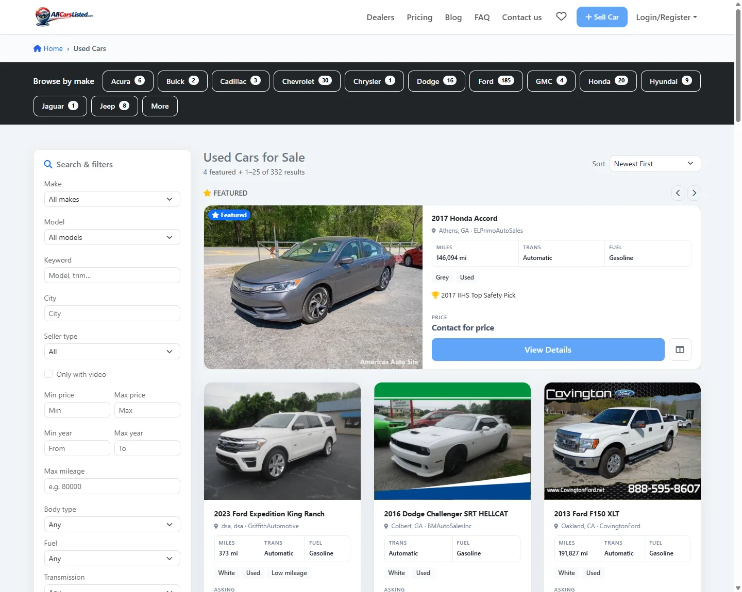Image resolution: width=742 pixels, height=592 pixels.
Task: Browse Jaguar make listings
Action: tap(60, 106)
